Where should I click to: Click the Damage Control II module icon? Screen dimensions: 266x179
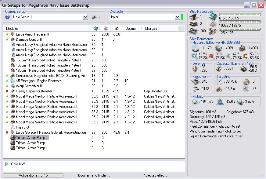pos(13,40)
